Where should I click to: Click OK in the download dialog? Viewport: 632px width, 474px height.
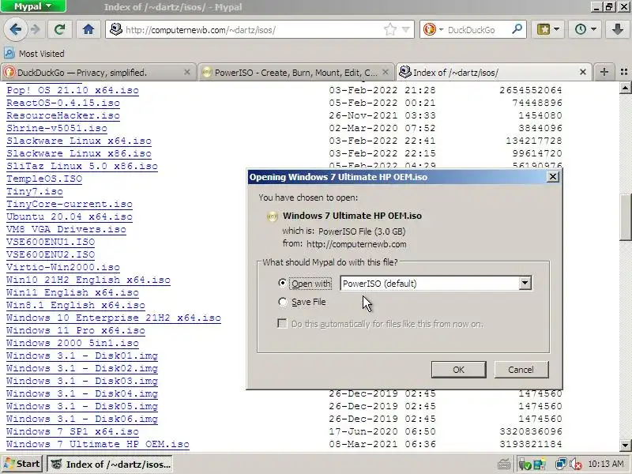pos(458,370)
